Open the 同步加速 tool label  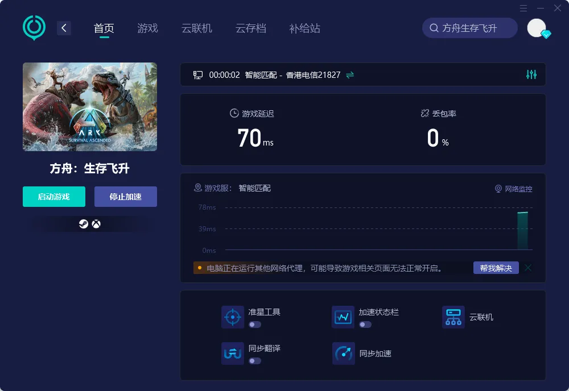pyautogui.click(x=375, y=353)
